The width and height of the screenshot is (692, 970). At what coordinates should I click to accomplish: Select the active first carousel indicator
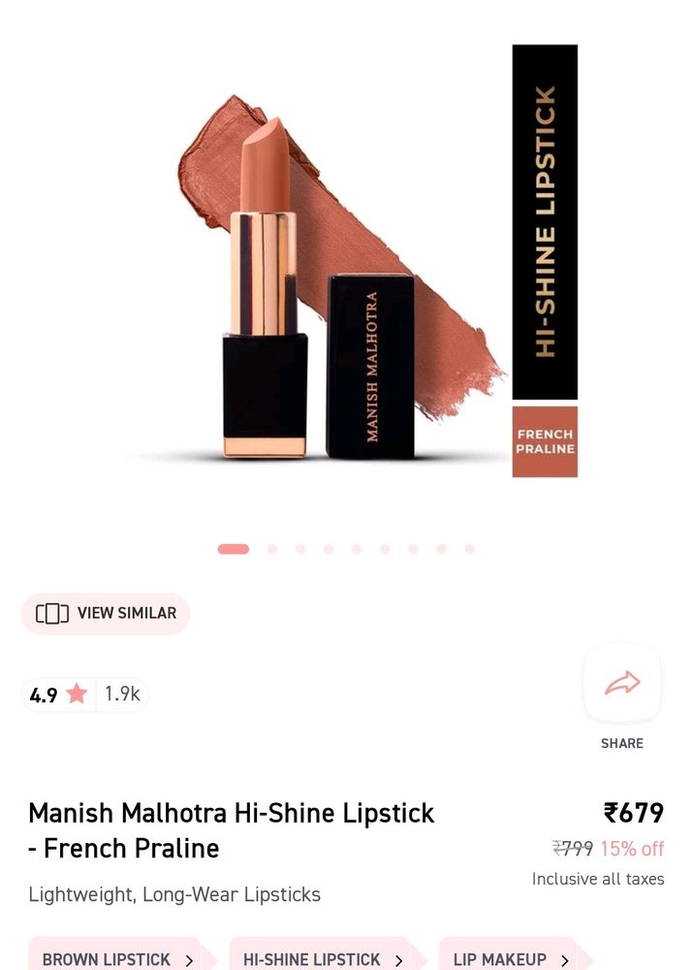click(234, 549)
